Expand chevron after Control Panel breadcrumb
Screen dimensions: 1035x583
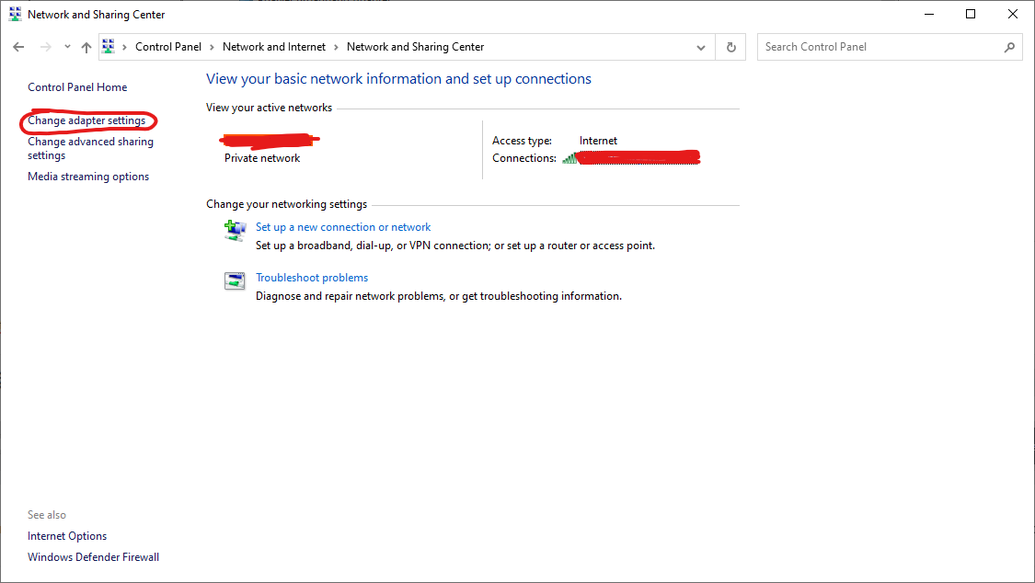[x=212, y=47]
